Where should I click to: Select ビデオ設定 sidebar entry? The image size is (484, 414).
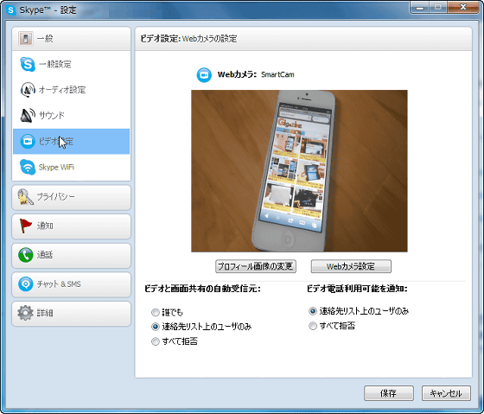pos(71,142)
